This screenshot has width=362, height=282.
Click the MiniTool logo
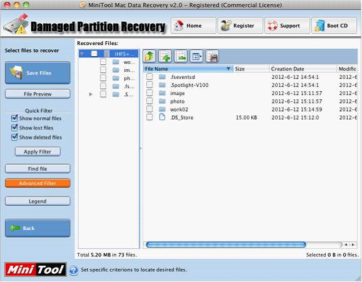pos(36,270)
